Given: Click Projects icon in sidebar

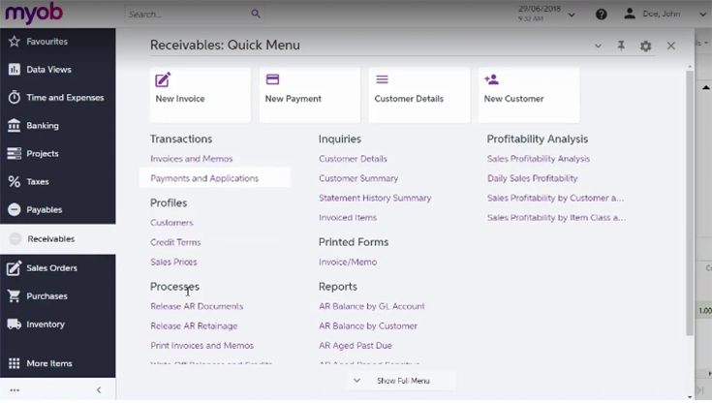Looking at the screenshot, I should pyautogui.click(x=15, y=154).
